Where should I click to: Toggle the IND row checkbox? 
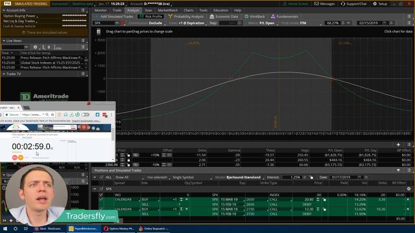click(101, 195)
